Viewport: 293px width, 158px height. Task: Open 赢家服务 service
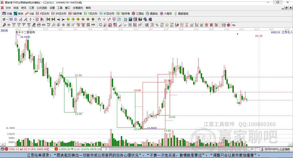(181, 14)
